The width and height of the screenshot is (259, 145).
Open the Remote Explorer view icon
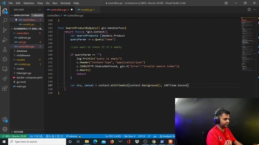pos(5,69)
